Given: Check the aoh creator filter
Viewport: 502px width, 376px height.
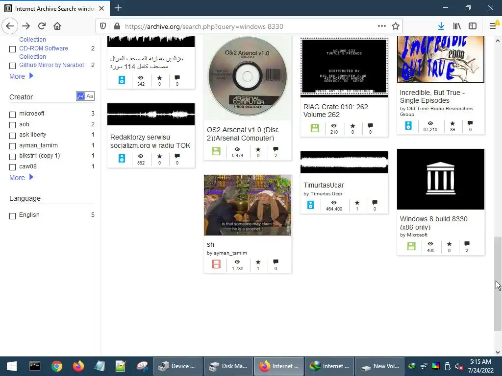Looking at the screenshot, I should [12, 125].
